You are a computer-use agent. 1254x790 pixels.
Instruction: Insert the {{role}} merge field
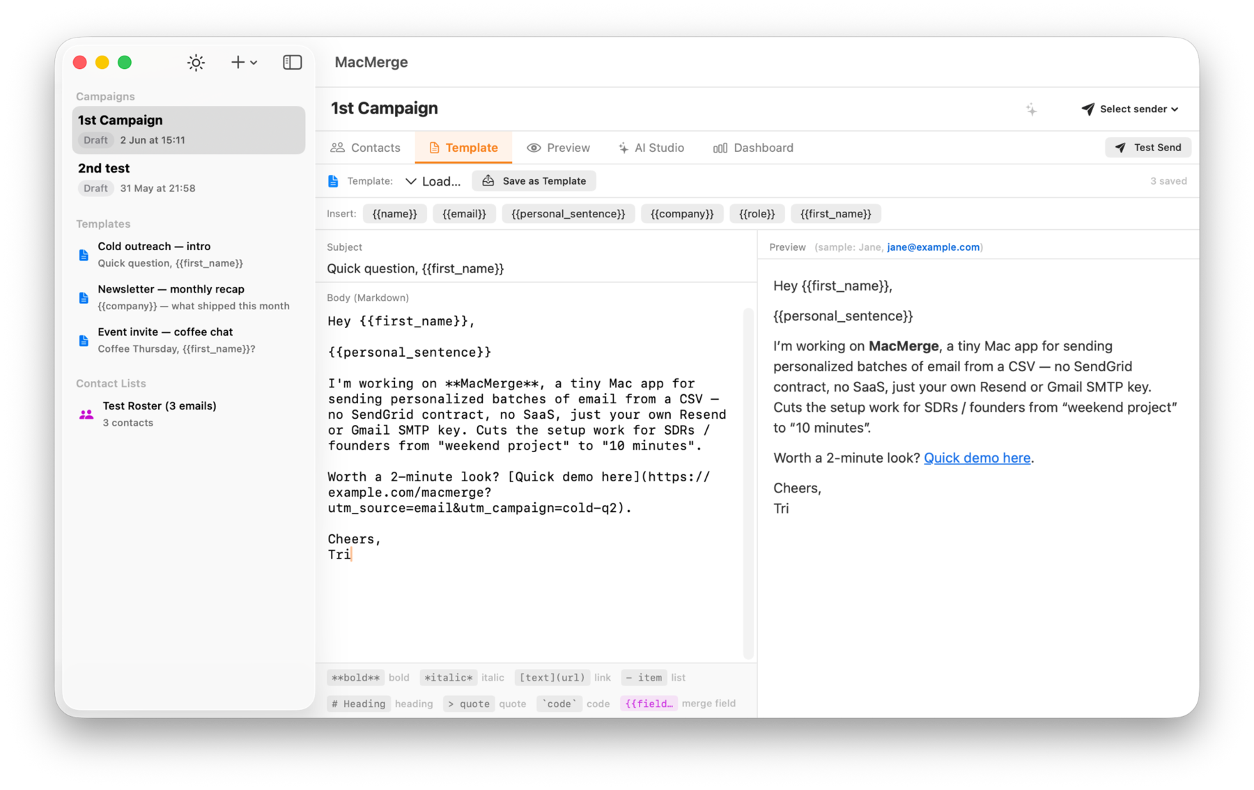pyautogui.click(x=757, y=214)
